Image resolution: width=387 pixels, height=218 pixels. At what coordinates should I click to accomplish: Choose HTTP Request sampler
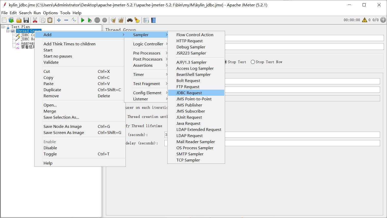click(196, 41)
